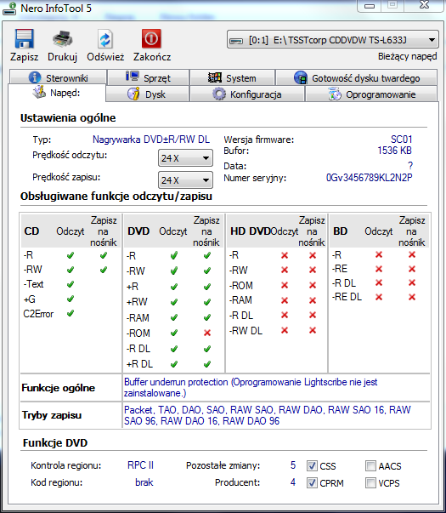Click the red Zakończ exit icon
The image size is (446, 513).
pos(151,38)
